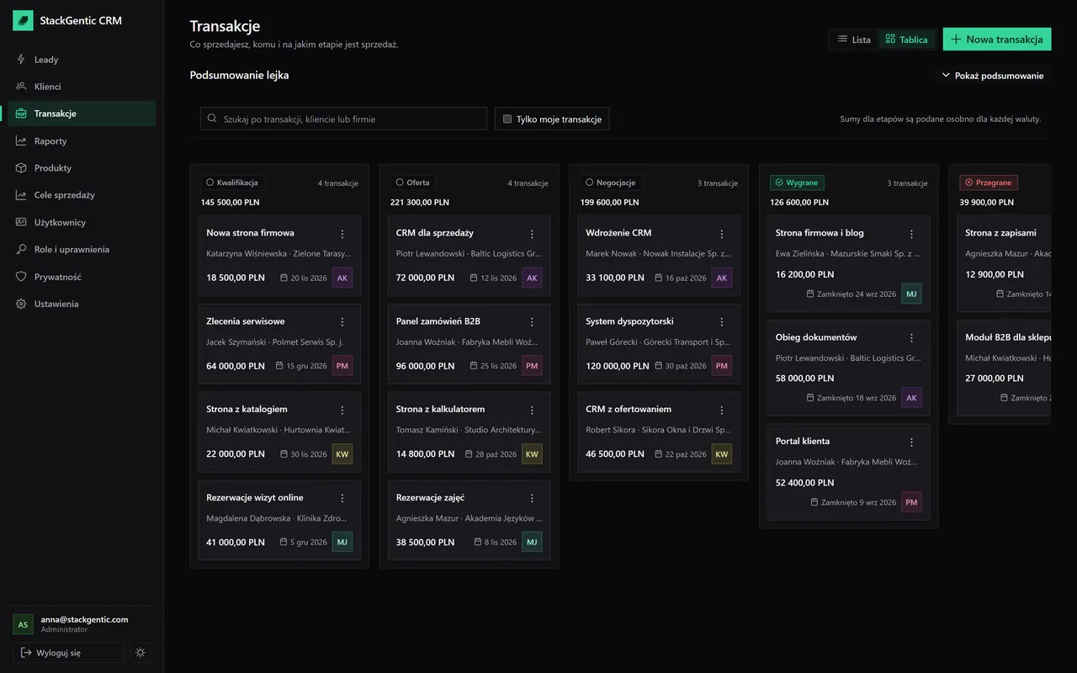
Task: Expand Pokaż podsumowanie section
Action: click(993, 76)
